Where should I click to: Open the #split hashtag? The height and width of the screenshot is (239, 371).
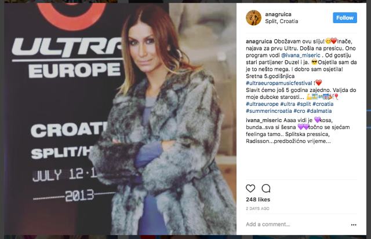click(x=304, y=104)
